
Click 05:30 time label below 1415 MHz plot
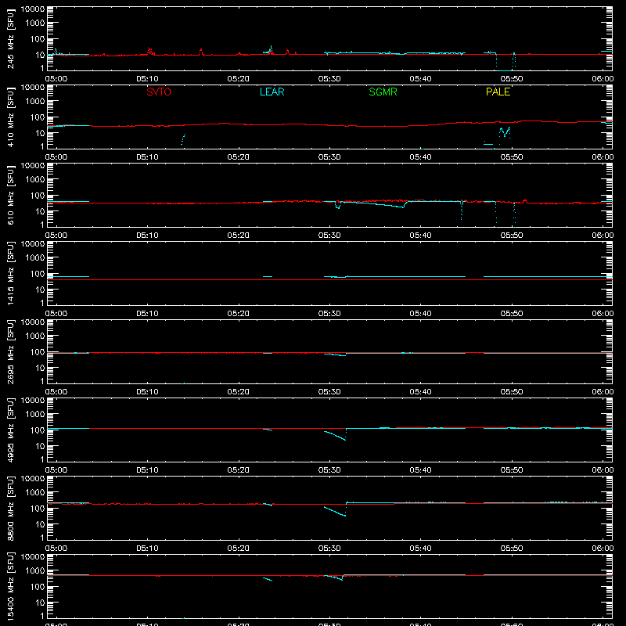pos(329,314)
